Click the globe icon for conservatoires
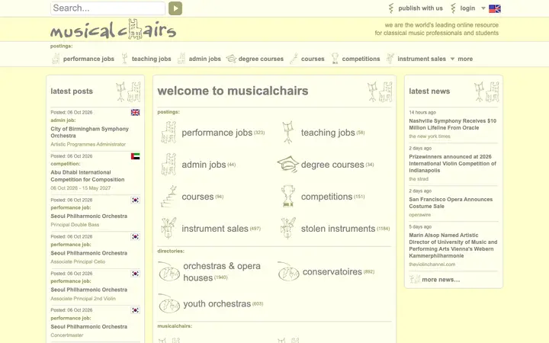549x343 pixels. pyautogui.click(x=288, y=271)
